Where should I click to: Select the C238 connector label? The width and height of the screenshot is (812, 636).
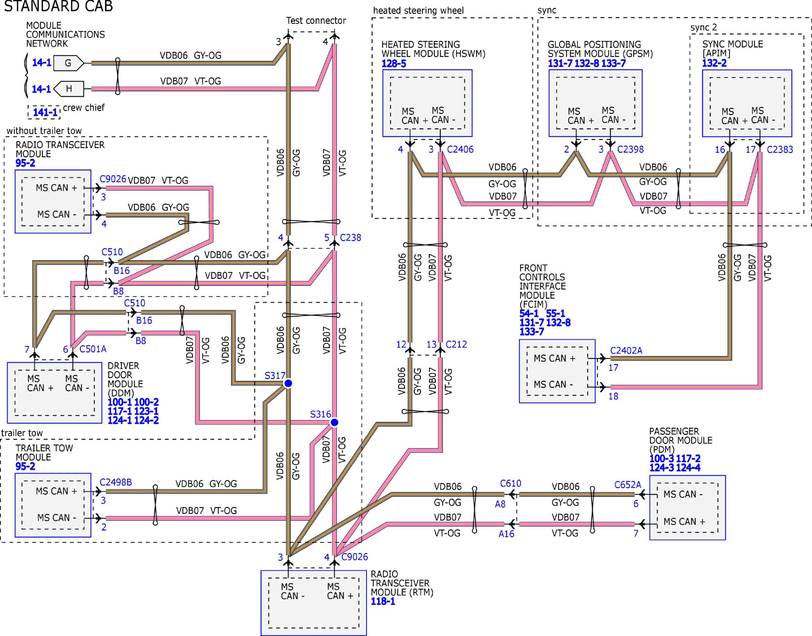(350, 238)
